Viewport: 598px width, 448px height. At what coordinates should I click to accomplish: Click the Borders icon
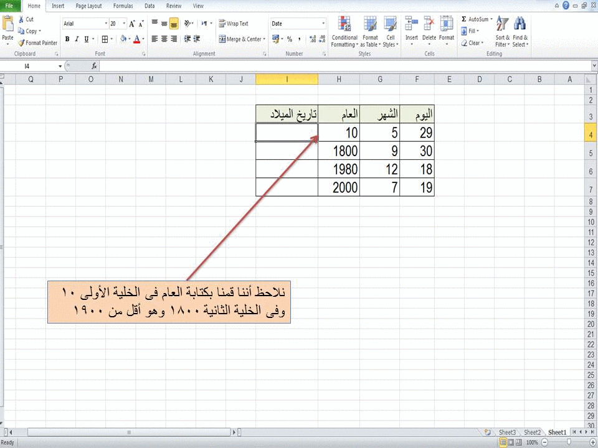[105, 39]
